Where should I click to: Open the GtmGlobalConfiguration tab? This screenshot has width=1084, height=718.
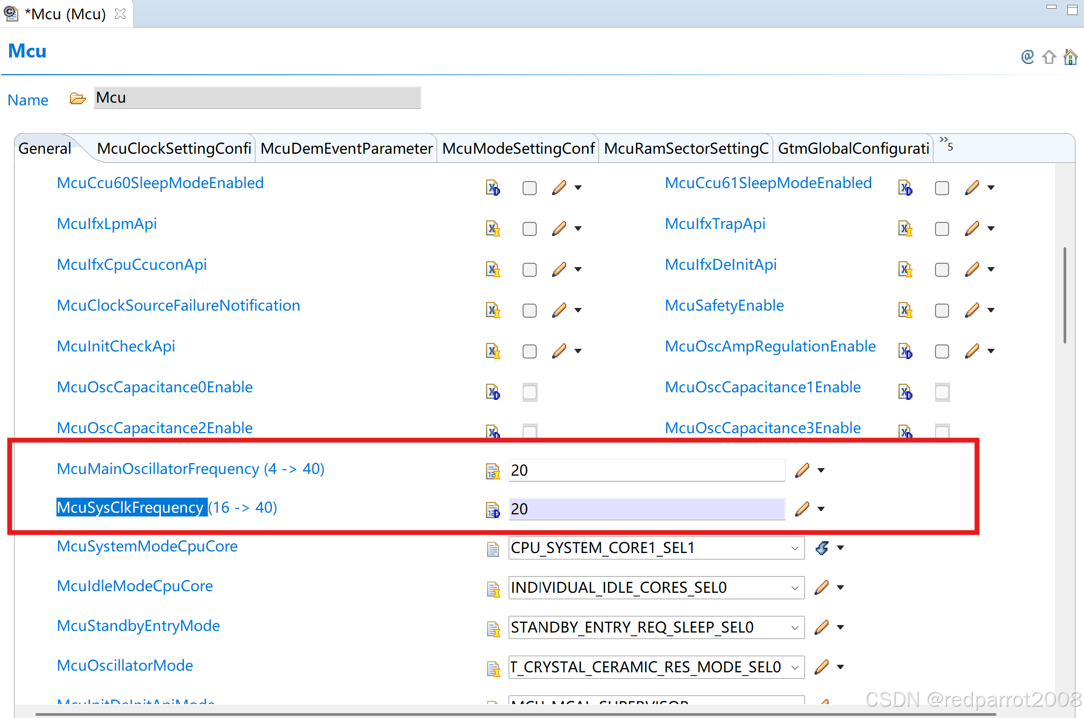click(853, 148)
